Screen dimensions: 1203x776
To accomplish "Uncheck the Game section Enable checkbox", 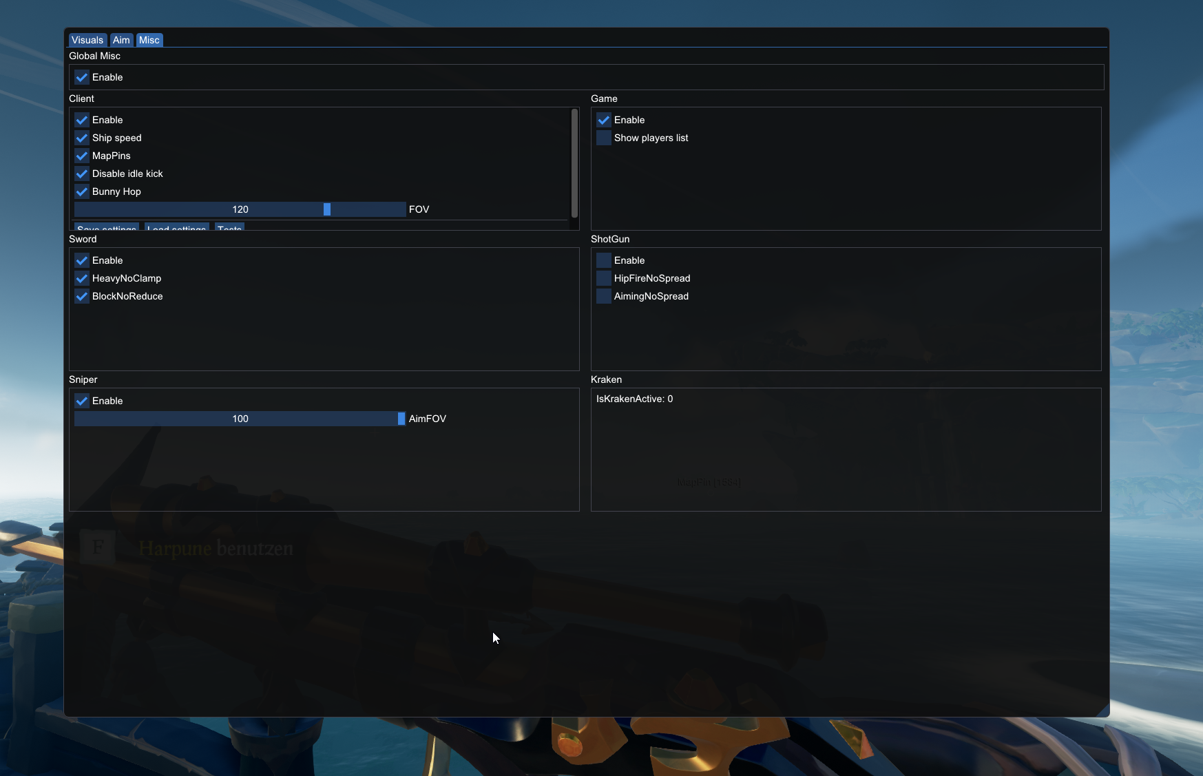I will pos(604,120).
